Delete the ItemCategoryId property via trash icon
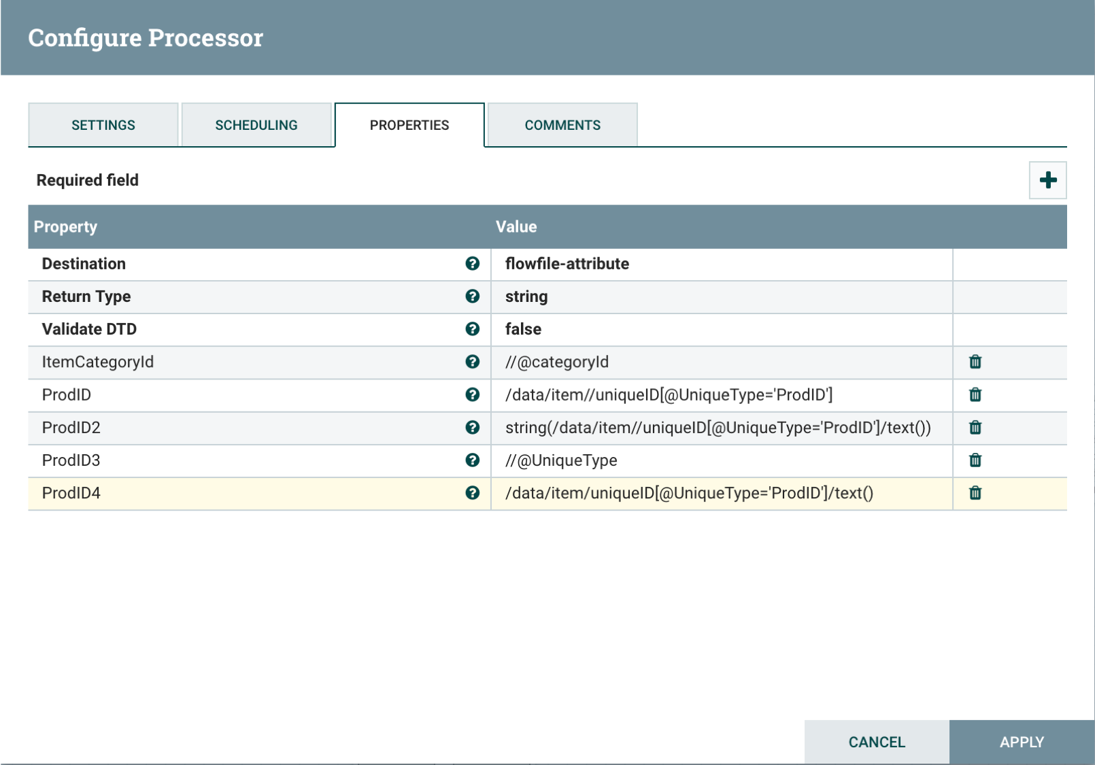1095x765 pixels. coord(975,362)
